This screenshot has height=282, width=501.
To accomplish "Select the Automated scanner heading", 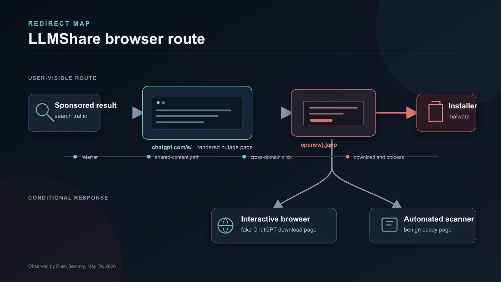I will (439, 219).
